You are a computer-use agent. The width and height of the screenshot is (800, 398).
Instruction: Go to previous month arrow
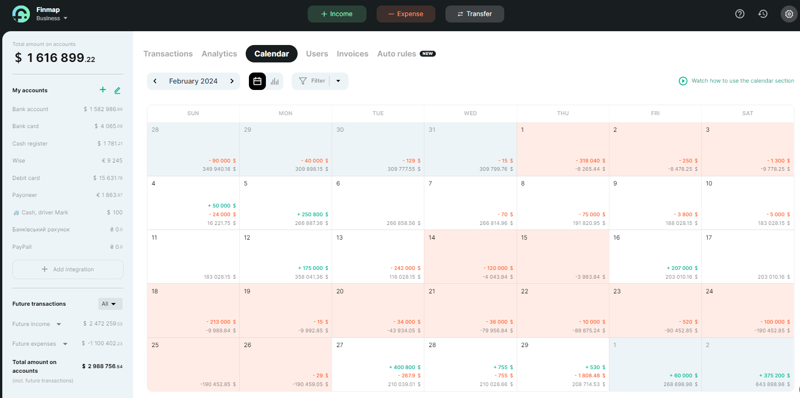click(155, 81)
